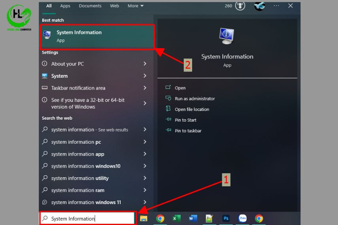Expand the System result chevron
The image size is (338, 225).
tap(145, 76)
